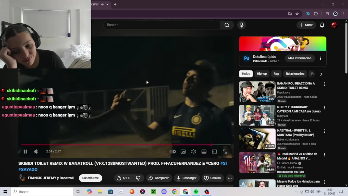348x196 pixels.
Task: Open Discord from the taskbar
Action: click(x=164, y=192)
